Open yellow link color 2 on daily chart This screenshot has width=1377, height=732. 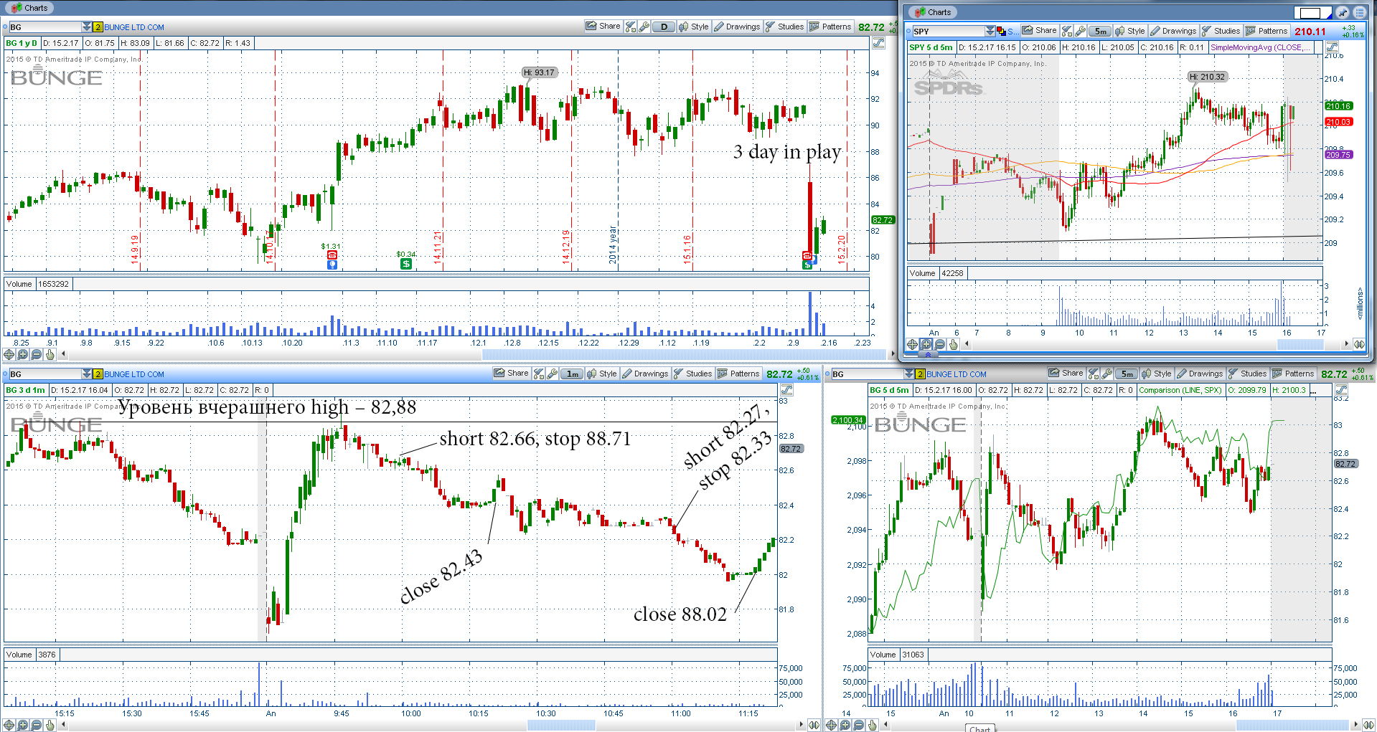(x=98, y=27)
